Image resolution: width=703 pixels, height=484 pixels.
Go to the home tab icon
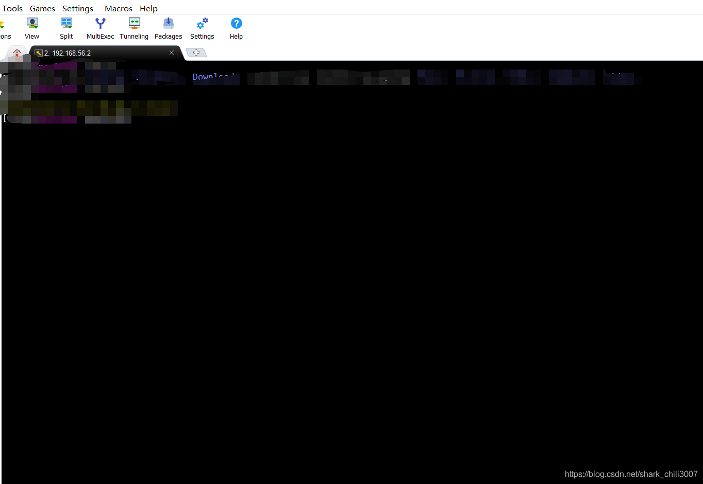click(x=17, y=53)
